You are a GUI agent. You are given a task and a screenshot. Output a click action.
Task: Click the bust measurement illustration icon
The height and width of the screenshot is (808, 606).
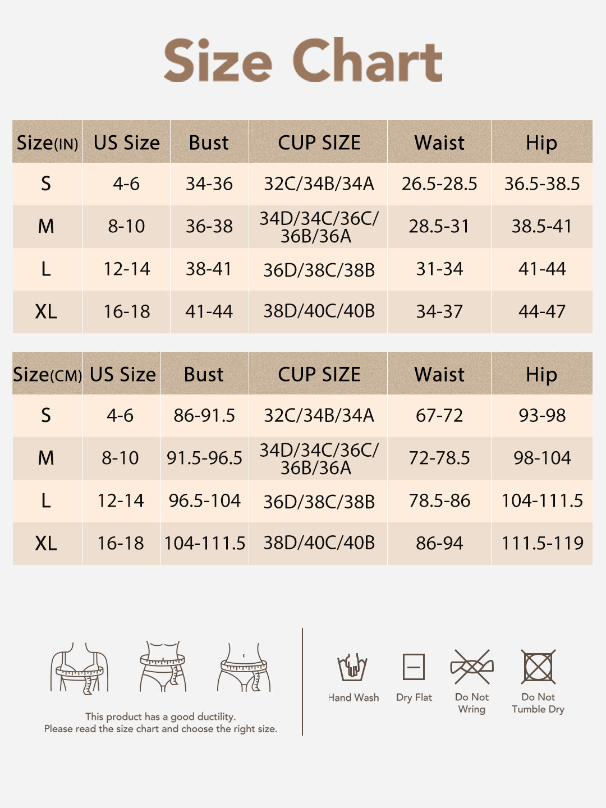tap(79, 668)
